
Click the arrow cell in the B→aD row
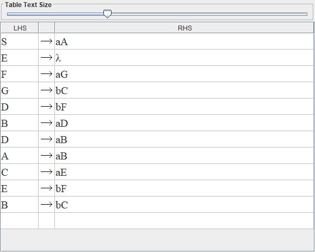click(x=46, y=123)
